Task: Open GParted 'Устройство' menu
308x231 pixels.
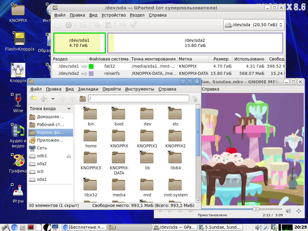Action: 113,15
